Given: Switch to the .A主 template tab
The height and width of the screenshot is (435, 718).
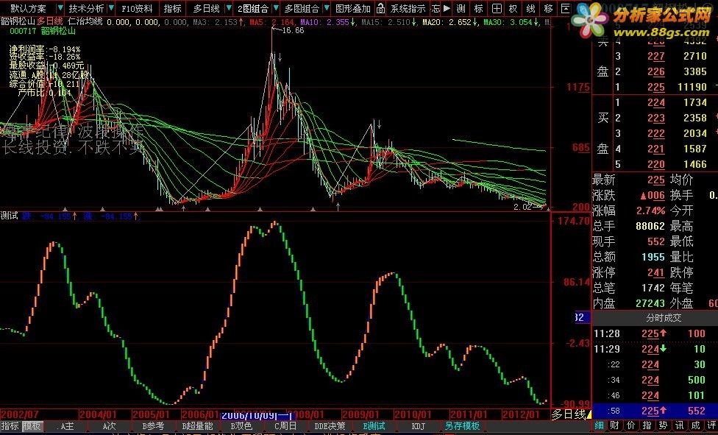Looking at the screenshot, I should coord(66,426).
